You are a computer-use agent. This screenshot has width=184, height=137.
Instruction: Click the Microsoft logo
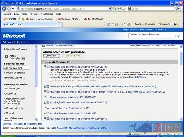click(x=14, y=36)
